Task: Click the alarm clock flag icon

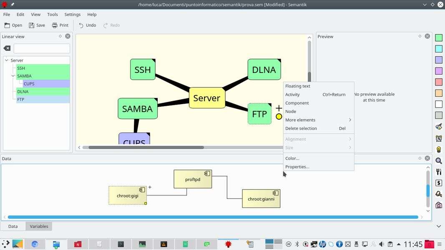Action: [439, 138]
